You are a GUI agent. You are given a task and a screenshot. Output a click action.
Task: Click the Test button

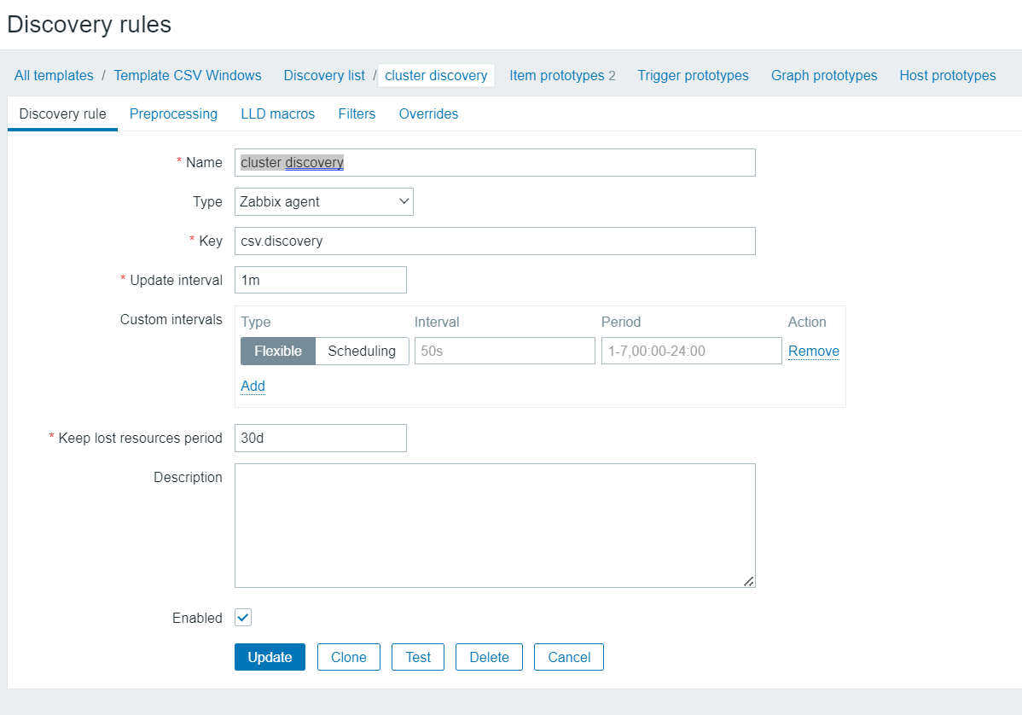418,657
